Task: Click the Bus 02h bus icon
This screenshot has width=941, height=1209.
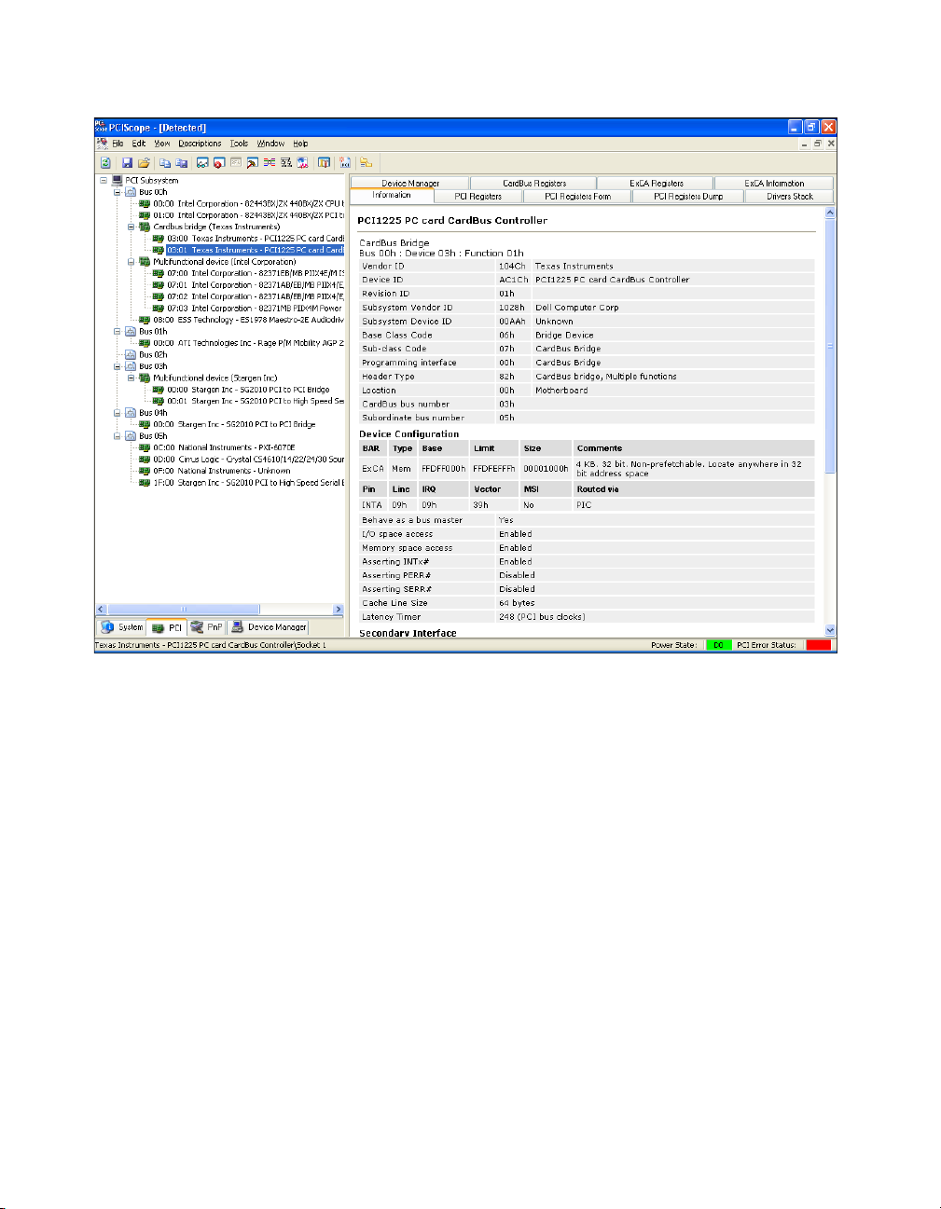Action: coord(131,355)
